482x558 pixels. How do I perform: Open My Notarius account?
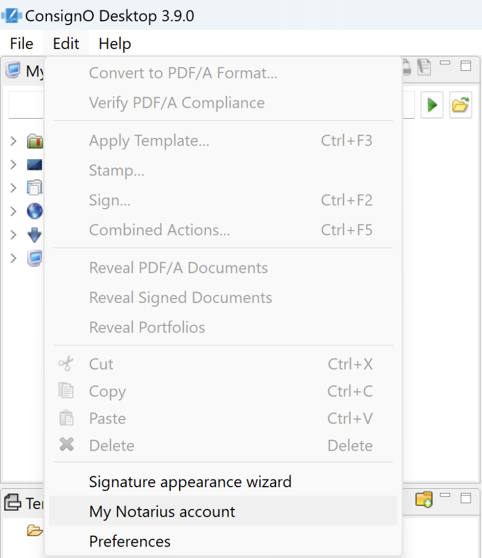tap(162, 512)
